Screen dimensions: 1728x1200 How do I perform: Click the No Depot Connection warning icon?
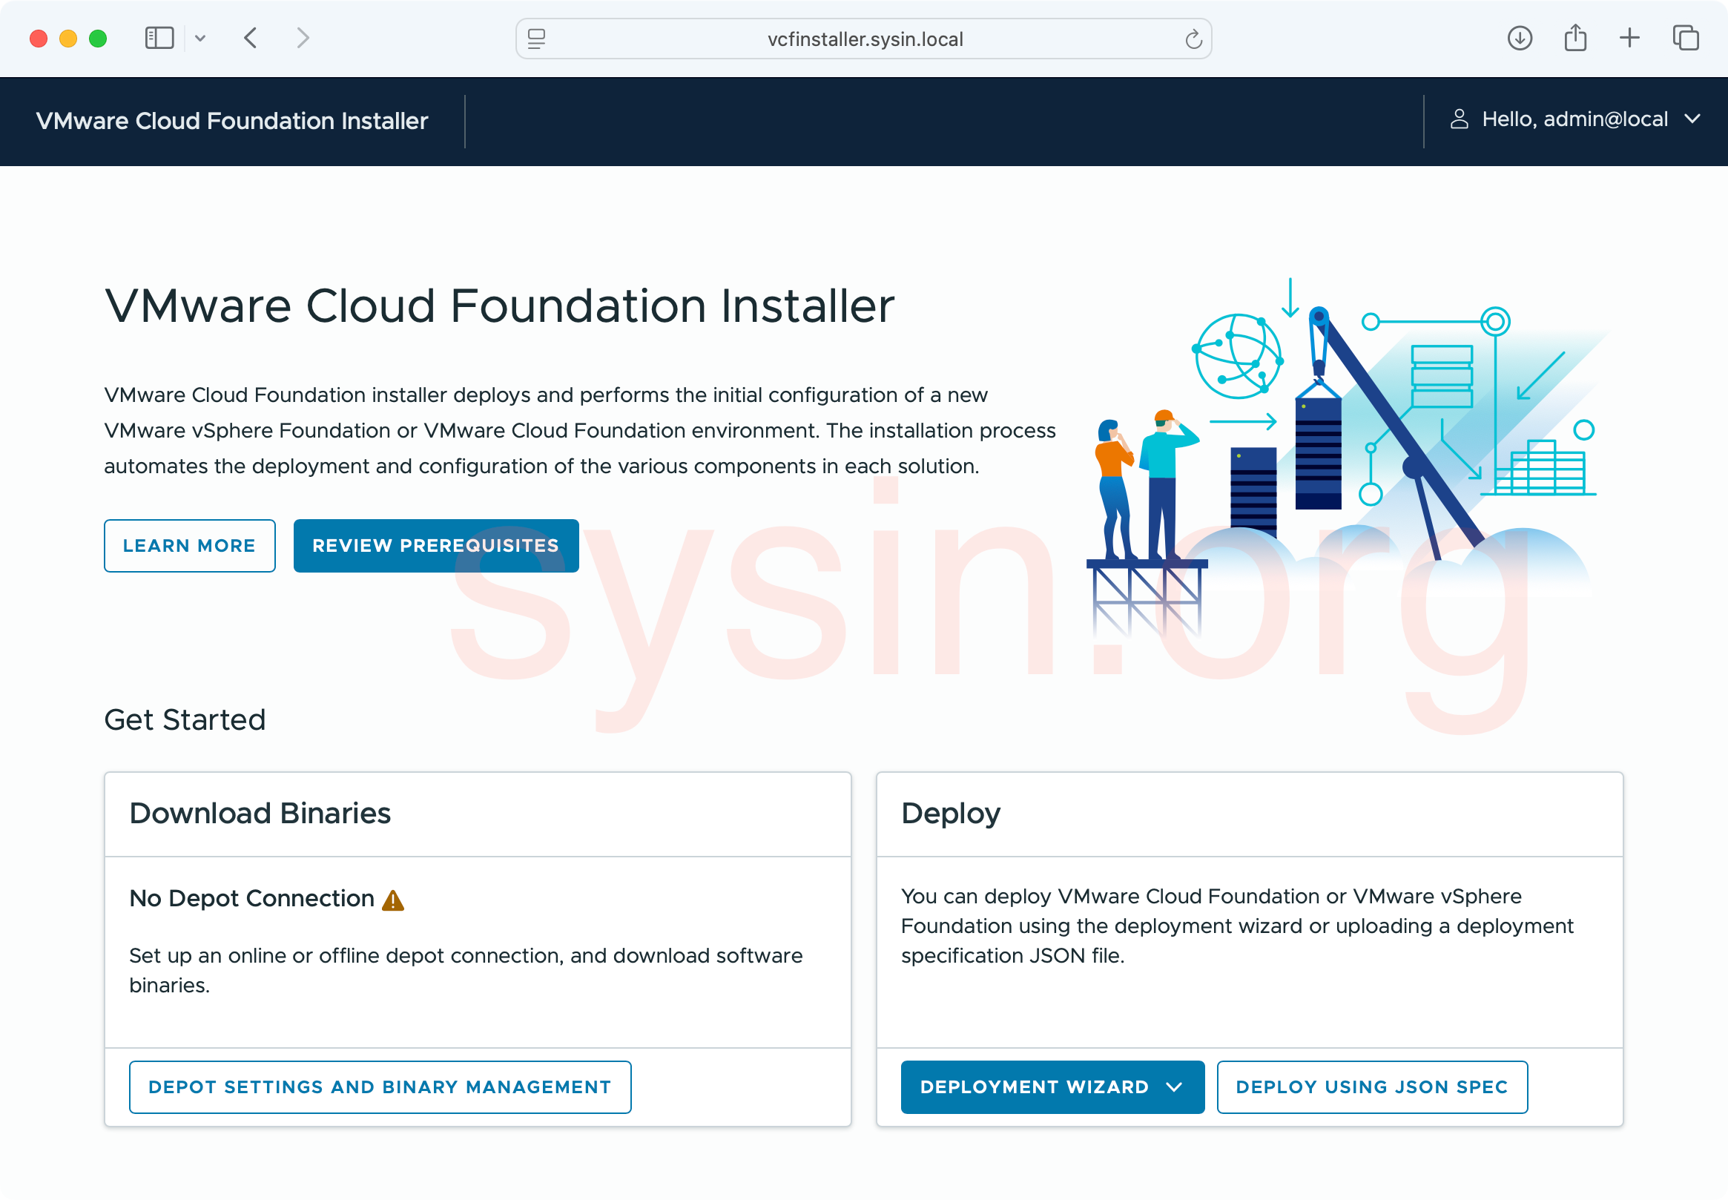pyautogui.click(x=393, y=900)
